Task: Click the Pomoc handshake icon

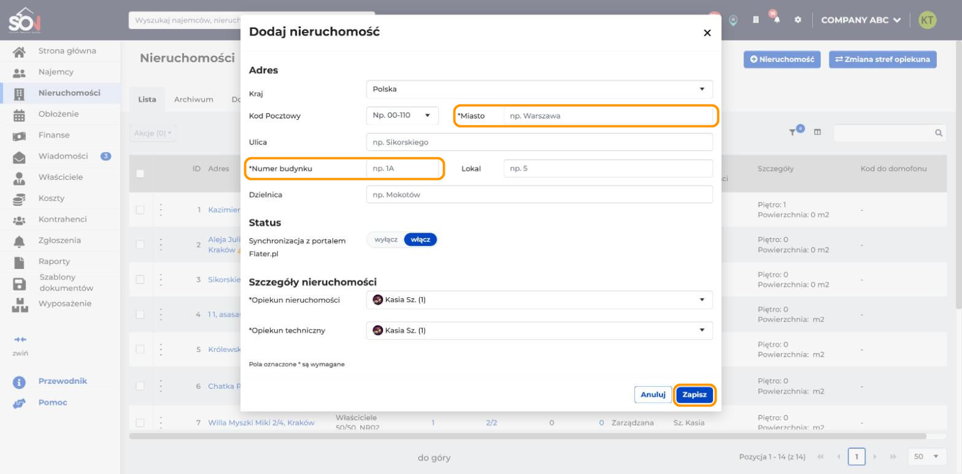Action: point(19,403)
